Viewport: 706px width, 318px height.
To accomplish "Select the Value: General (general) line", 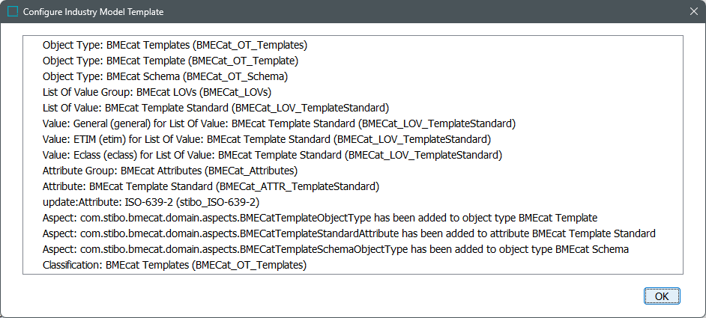I will (x=280, y=123).
